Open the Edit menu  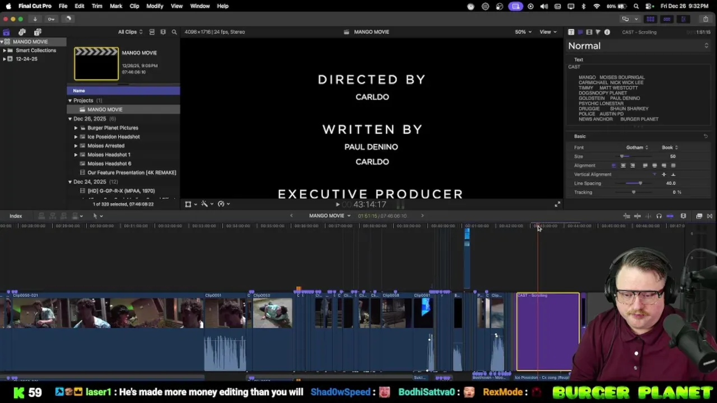click(x=80, y=6)
